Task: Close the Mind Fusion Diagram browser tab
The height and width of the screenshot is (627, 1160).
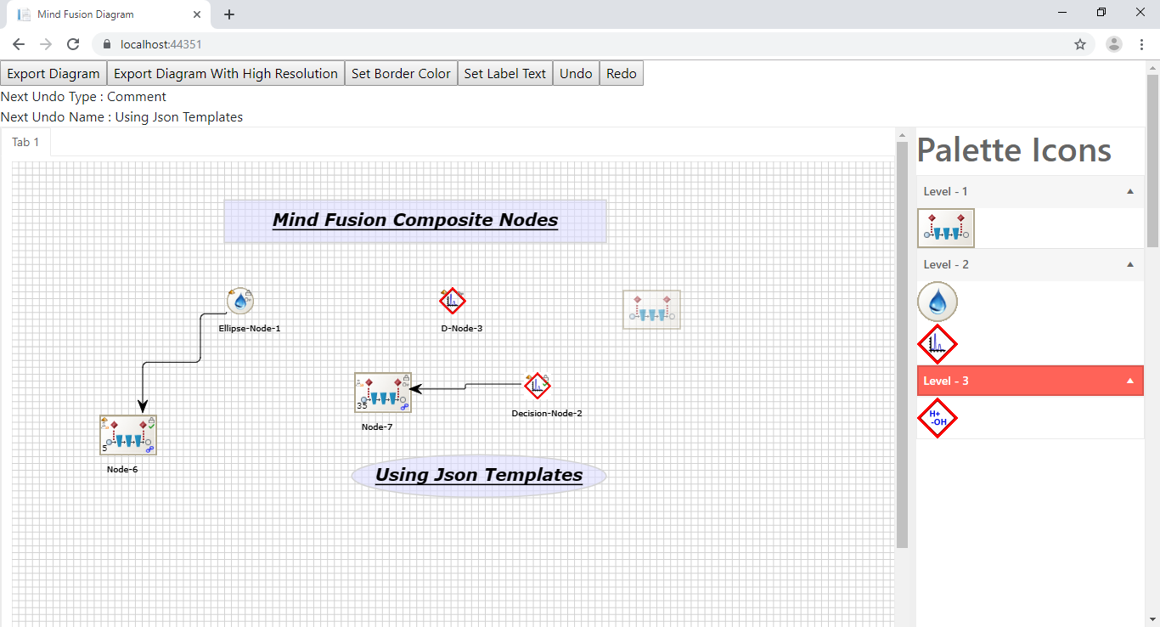Action: coord(197,14)
